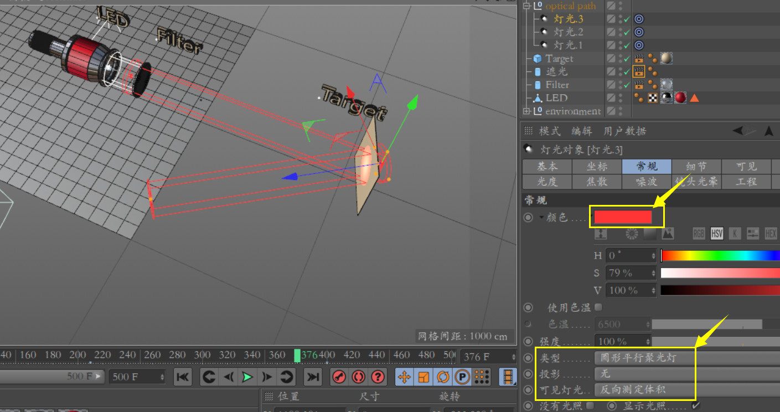
Task: Enable the 使用色温 checkbox
Action: click(x=598, y=307)
